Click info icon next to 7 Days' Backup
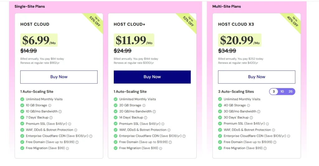Viewport: 319px width, 166px height. coord(51,118)
